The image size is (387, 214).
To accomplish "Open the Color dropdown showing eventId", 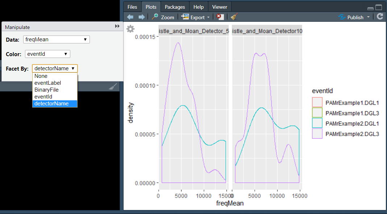I will [x=47, y=54].
